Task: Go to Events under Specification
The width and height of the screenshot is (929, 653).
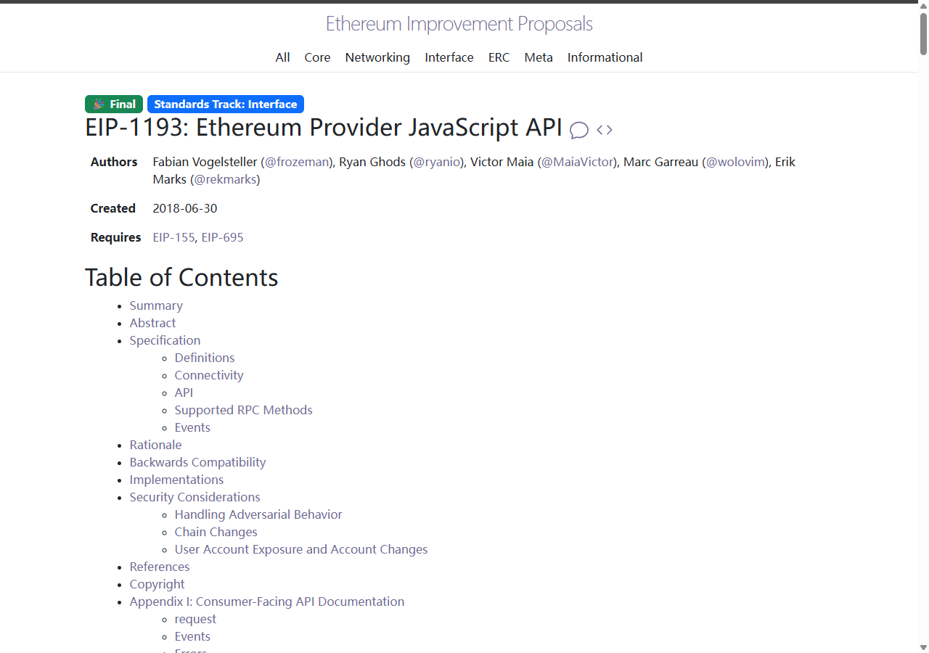Action: click(192, 427)
